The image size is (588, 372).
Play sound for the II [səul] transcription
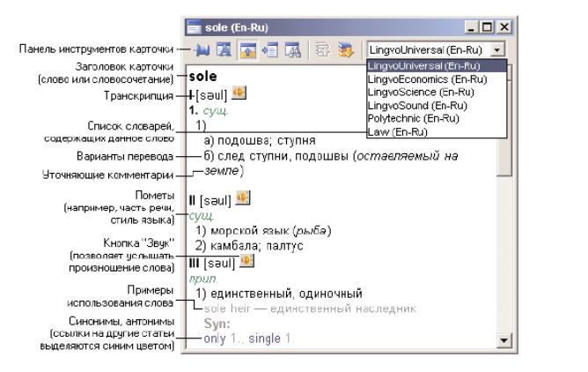point(243,197)
